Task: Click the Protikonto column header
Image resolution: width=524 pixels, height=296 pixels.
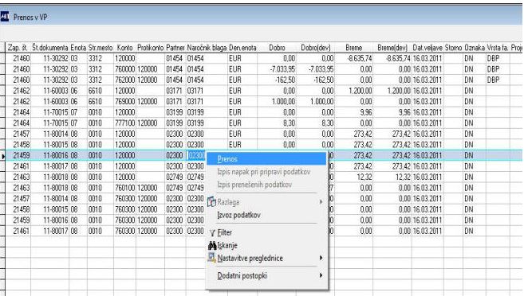Action: coord(151,48)
